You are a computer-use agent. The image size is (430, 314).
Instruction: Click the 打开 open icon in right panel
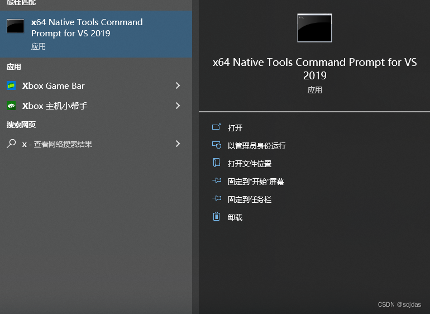pyautogui.click(x=216, y=127)
